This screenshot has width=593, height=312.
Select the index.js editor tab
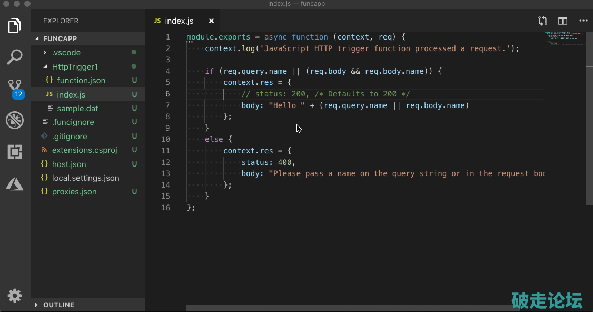(179, 21)
